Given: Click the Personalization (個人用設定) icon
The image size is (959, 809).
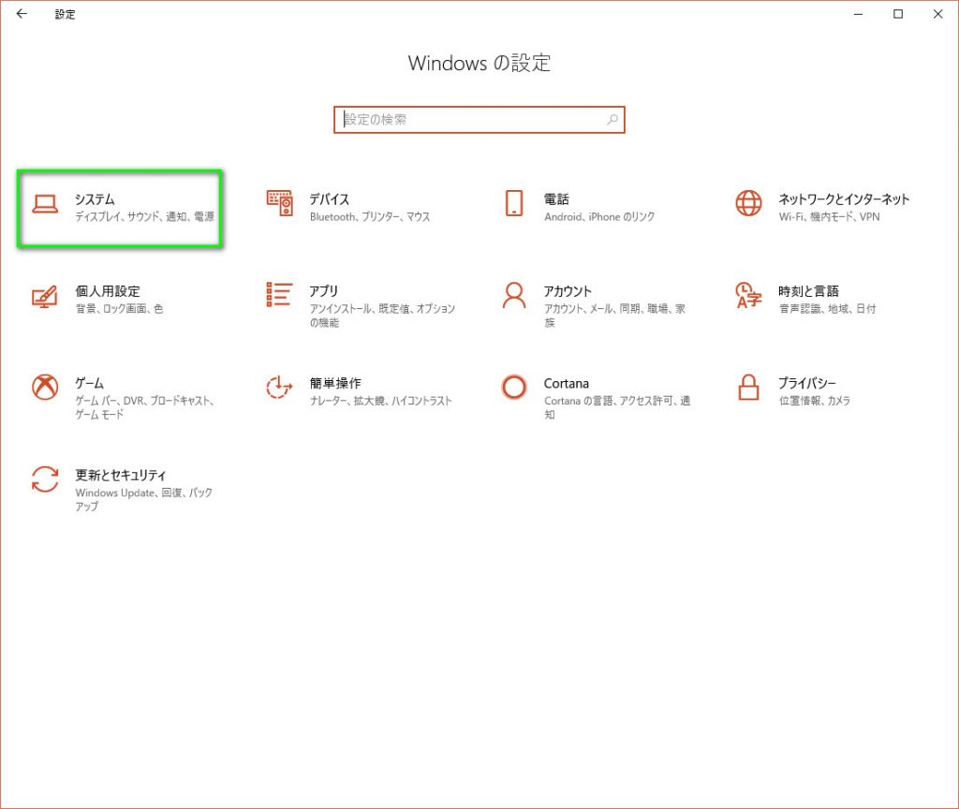Looking at the screenshot, I should coord(45,296).
